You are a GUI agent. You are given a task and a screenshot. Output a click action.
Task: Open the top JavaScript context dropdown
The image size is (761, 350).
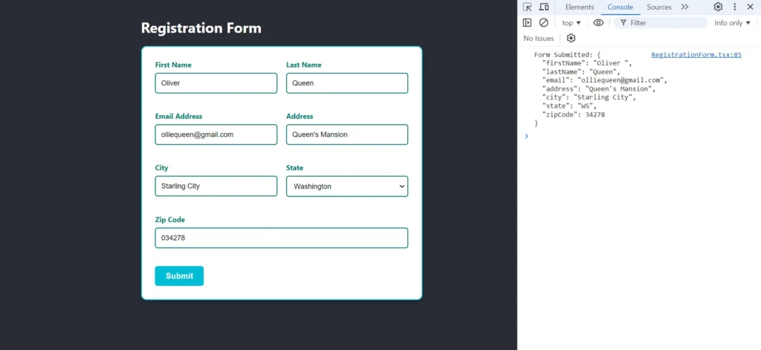tap(571, 23)
